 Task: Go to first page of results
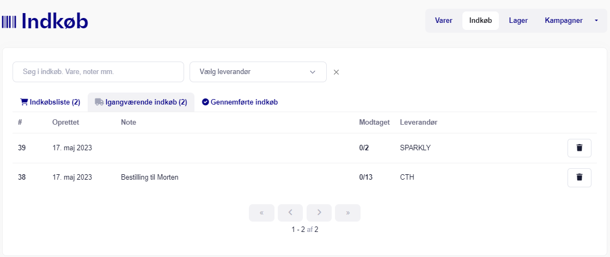tap(261, 213)
